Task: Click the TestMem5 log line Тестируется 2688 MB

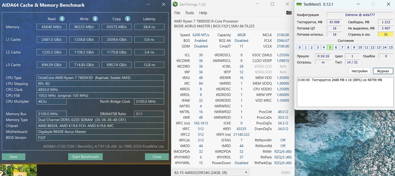Action: click(340, 80)
